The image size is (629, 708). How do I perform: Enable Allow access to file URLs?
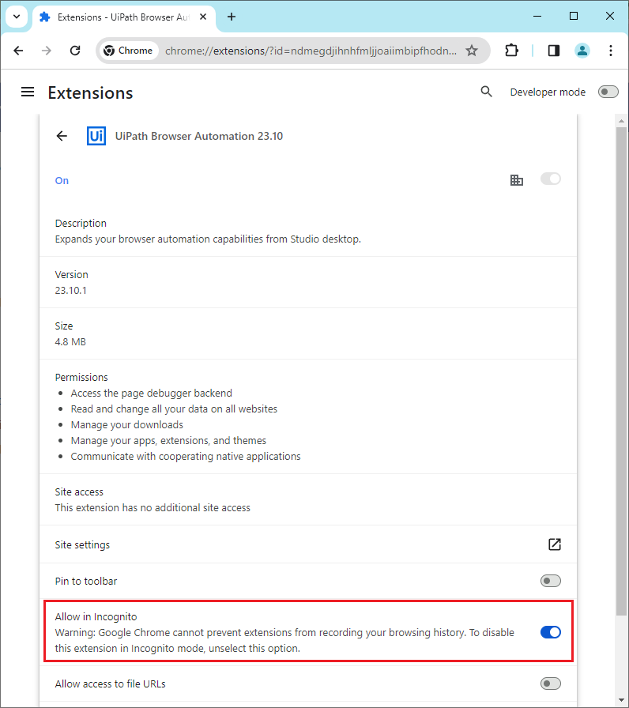click(550, 684)
